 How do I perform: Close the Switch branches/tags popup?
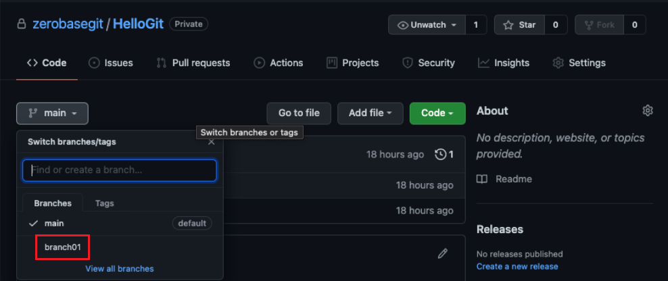pos(212,142)
